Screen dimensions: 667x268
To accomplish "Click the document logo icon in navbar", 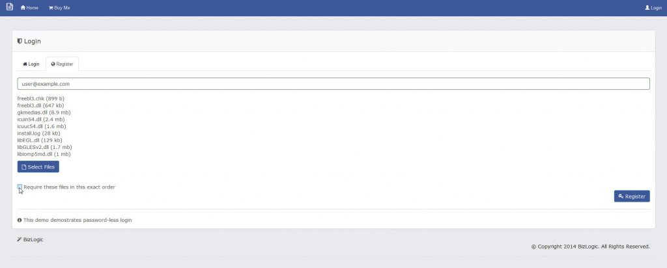I will (10, 7).
